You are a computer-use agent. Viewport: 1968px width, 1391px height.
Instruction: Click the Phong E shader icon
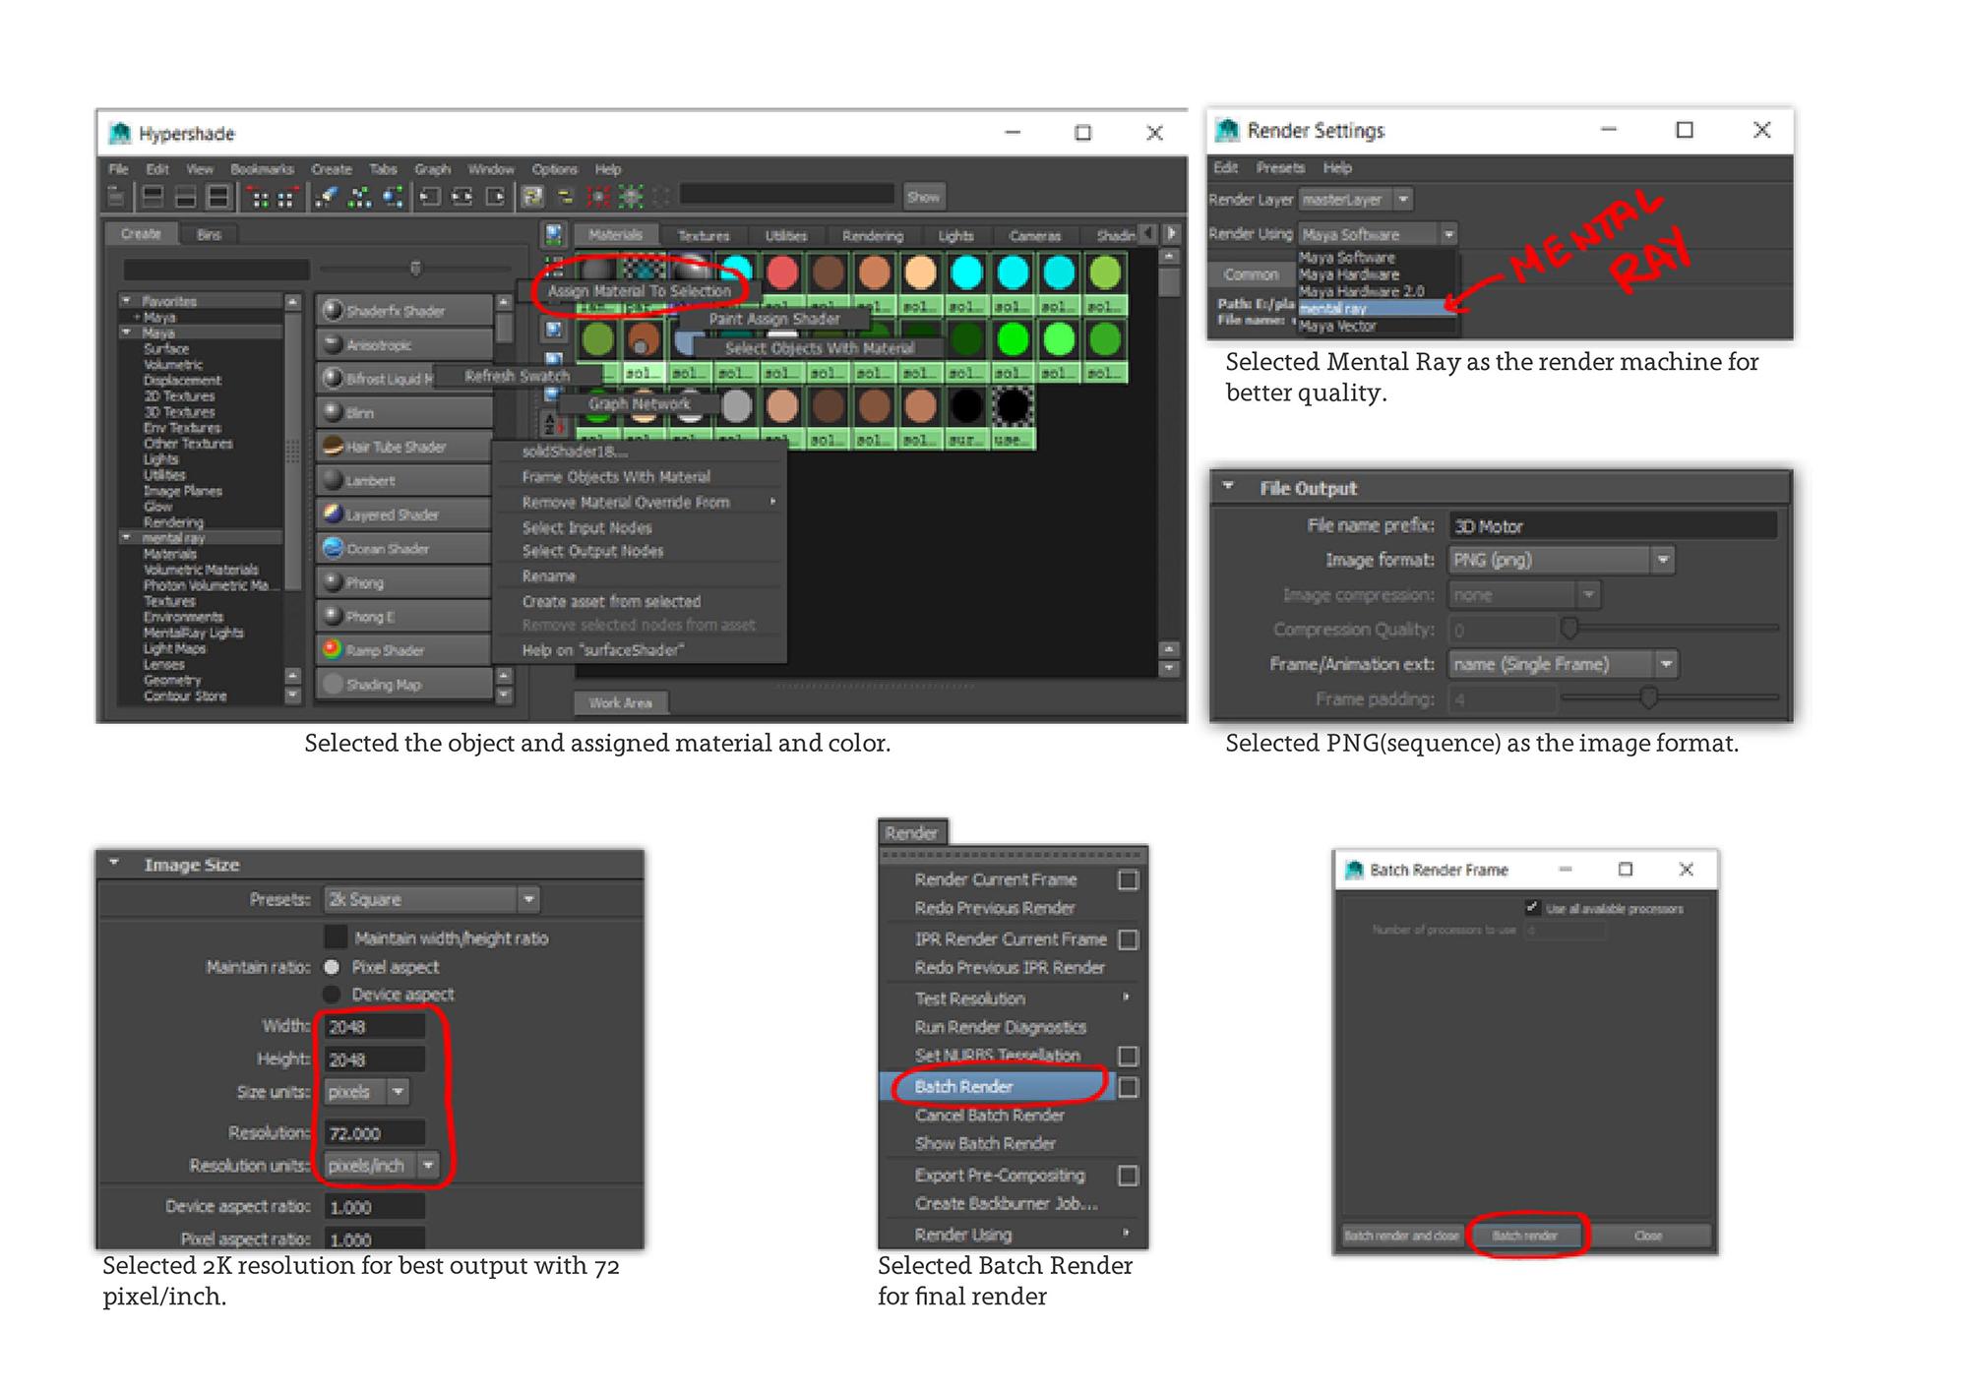coord(333,616)
